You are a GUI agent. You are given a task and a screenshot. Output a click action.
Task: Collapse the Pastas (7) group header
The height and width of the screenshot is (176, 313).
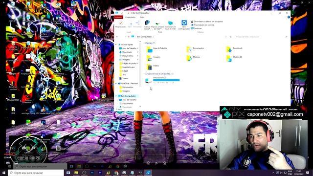click(x=144, y=43)
